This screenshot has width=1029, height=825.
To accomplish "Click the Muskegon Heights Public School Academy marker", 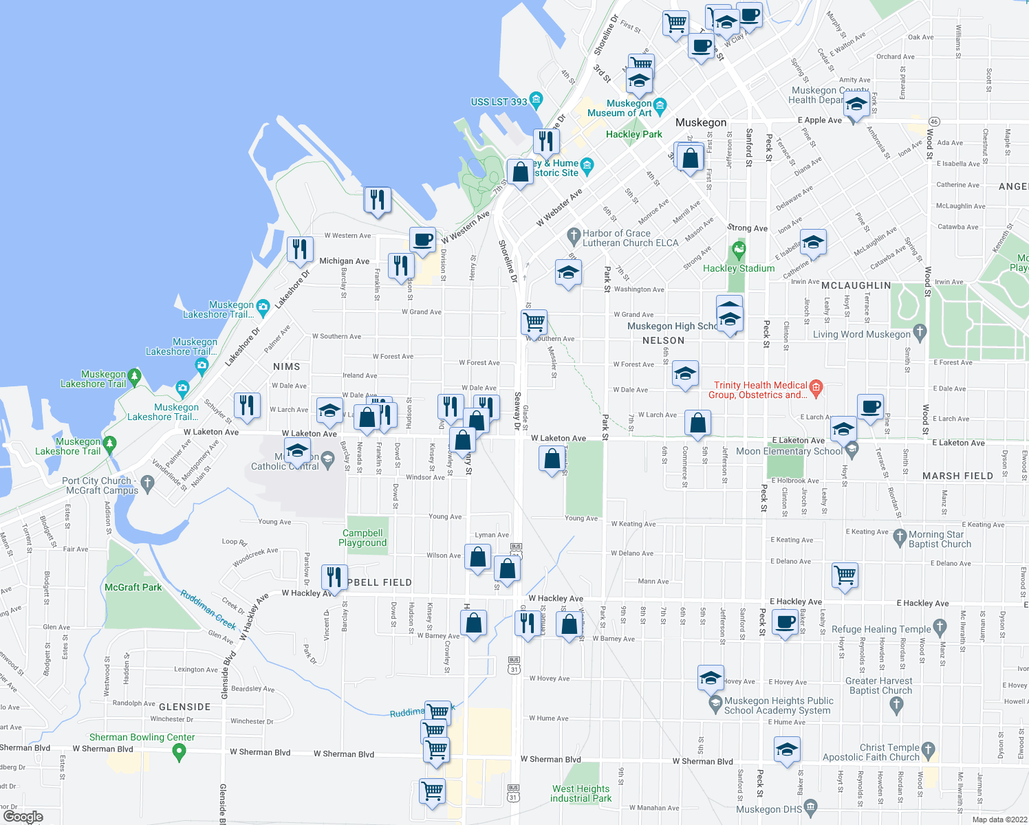I will (715, 704).
